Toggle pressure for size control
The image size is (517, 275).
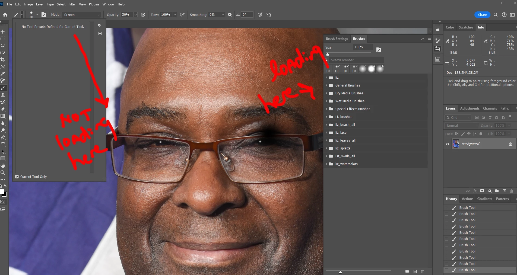click(x=260, y=15)
